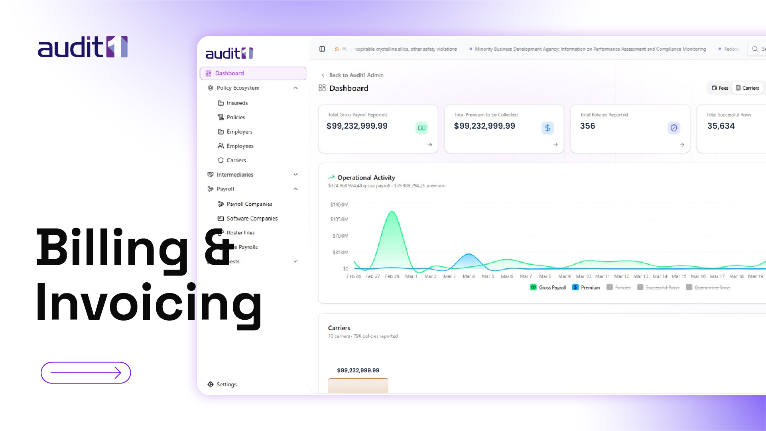This screenshot has width=766, height=431.
Task: Toggle the sidebar collapse icon at top left
Action: pos(322,49)
